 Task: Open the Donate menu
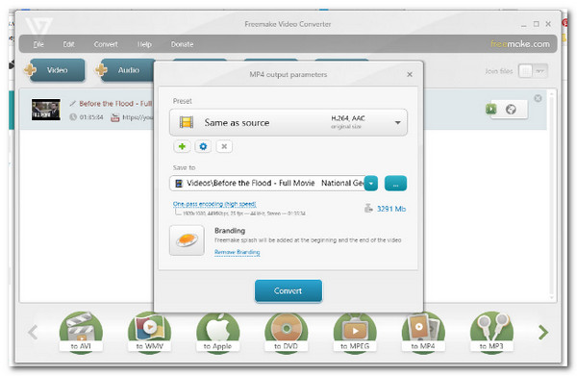(x=182, y=44)
